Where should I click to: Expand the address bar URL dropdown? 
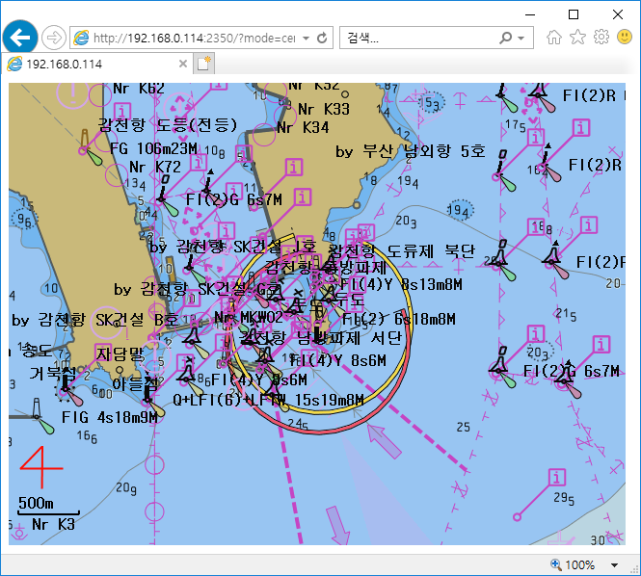[x=306, y=39]
